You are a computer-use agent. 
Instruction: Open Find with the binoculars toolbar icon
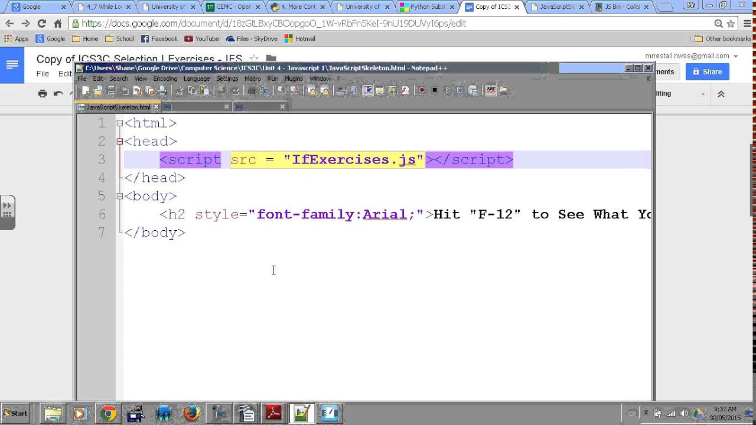252,90
